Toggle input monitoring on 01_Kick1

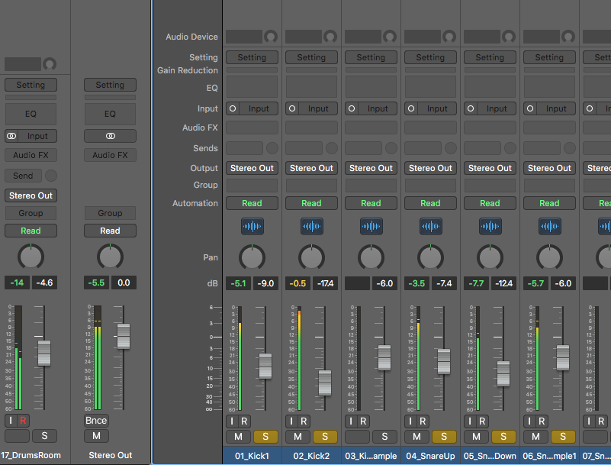[x=232, y=421]
